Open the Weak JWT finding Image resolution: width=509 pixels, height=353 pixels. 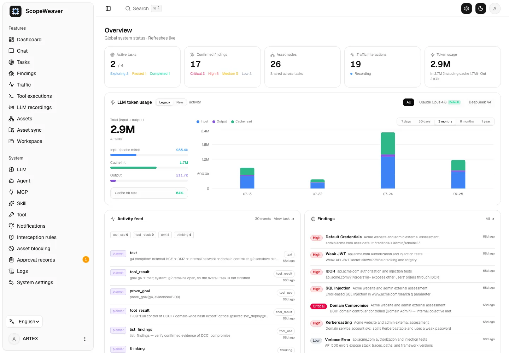[402, 257]
